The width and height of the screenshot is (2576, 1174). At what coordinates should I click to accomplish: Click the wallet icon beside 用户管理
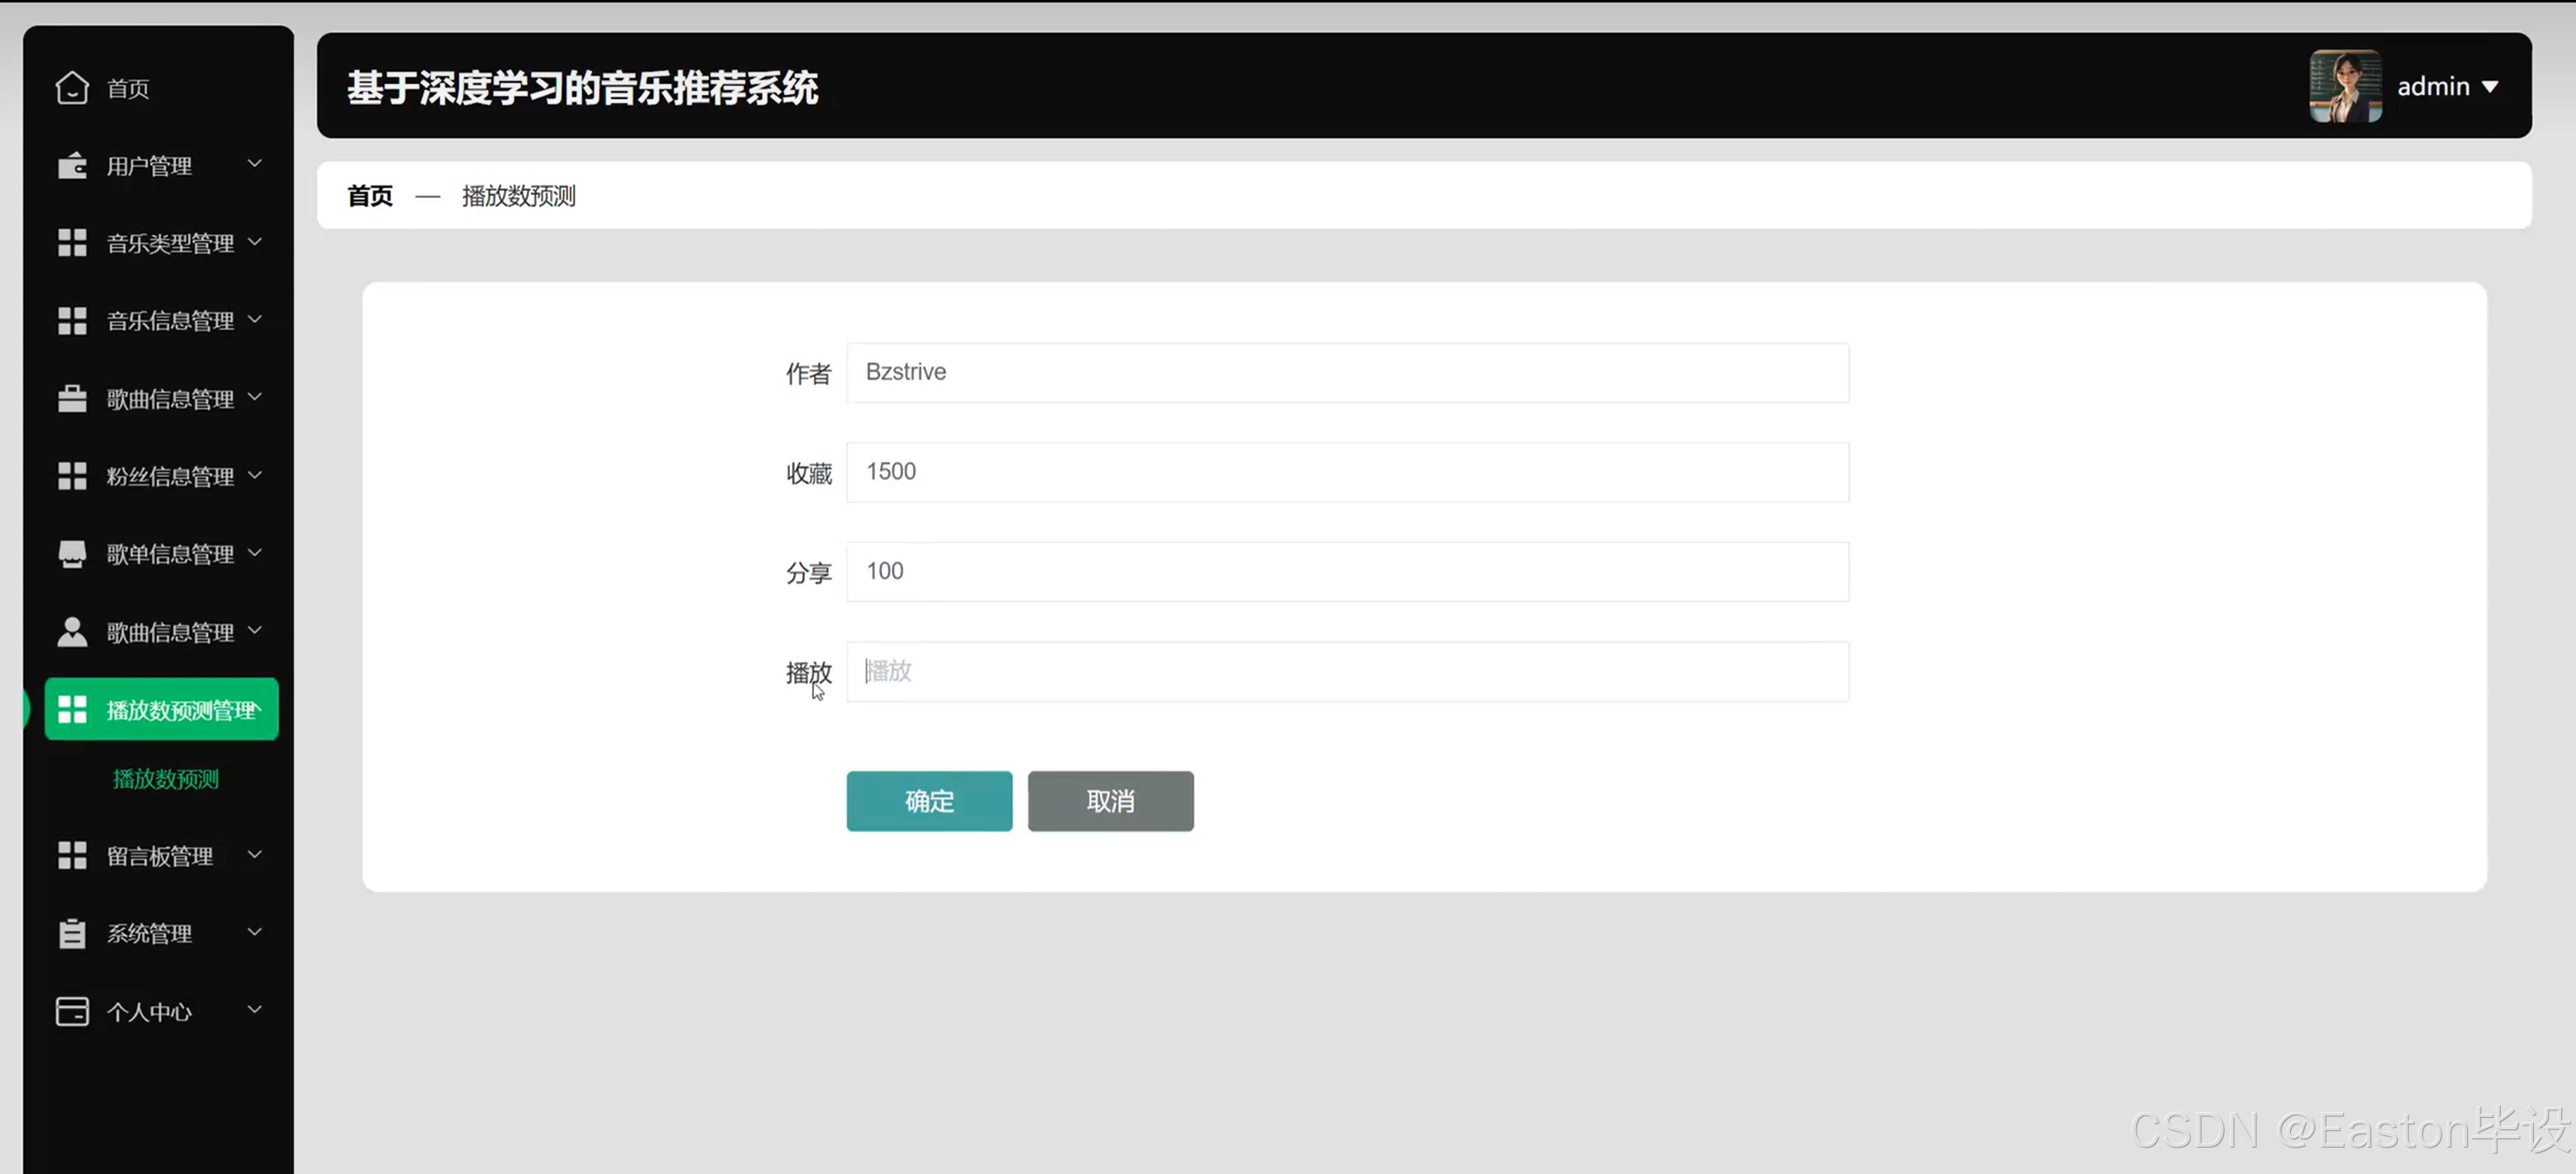[x=72, y=166]
